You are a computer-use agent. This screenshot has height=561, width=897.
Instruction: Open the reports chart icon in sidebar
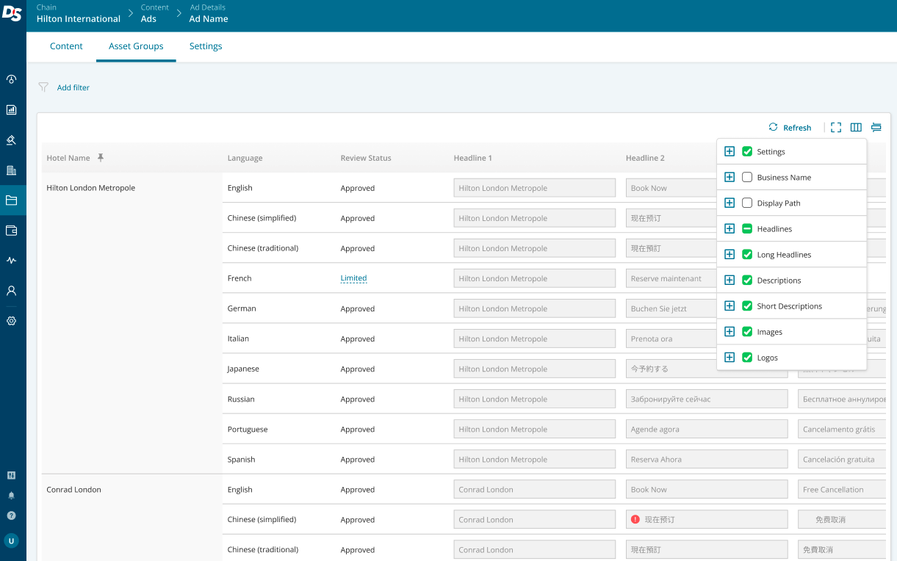pyautogui.click(x=11, y=110)
